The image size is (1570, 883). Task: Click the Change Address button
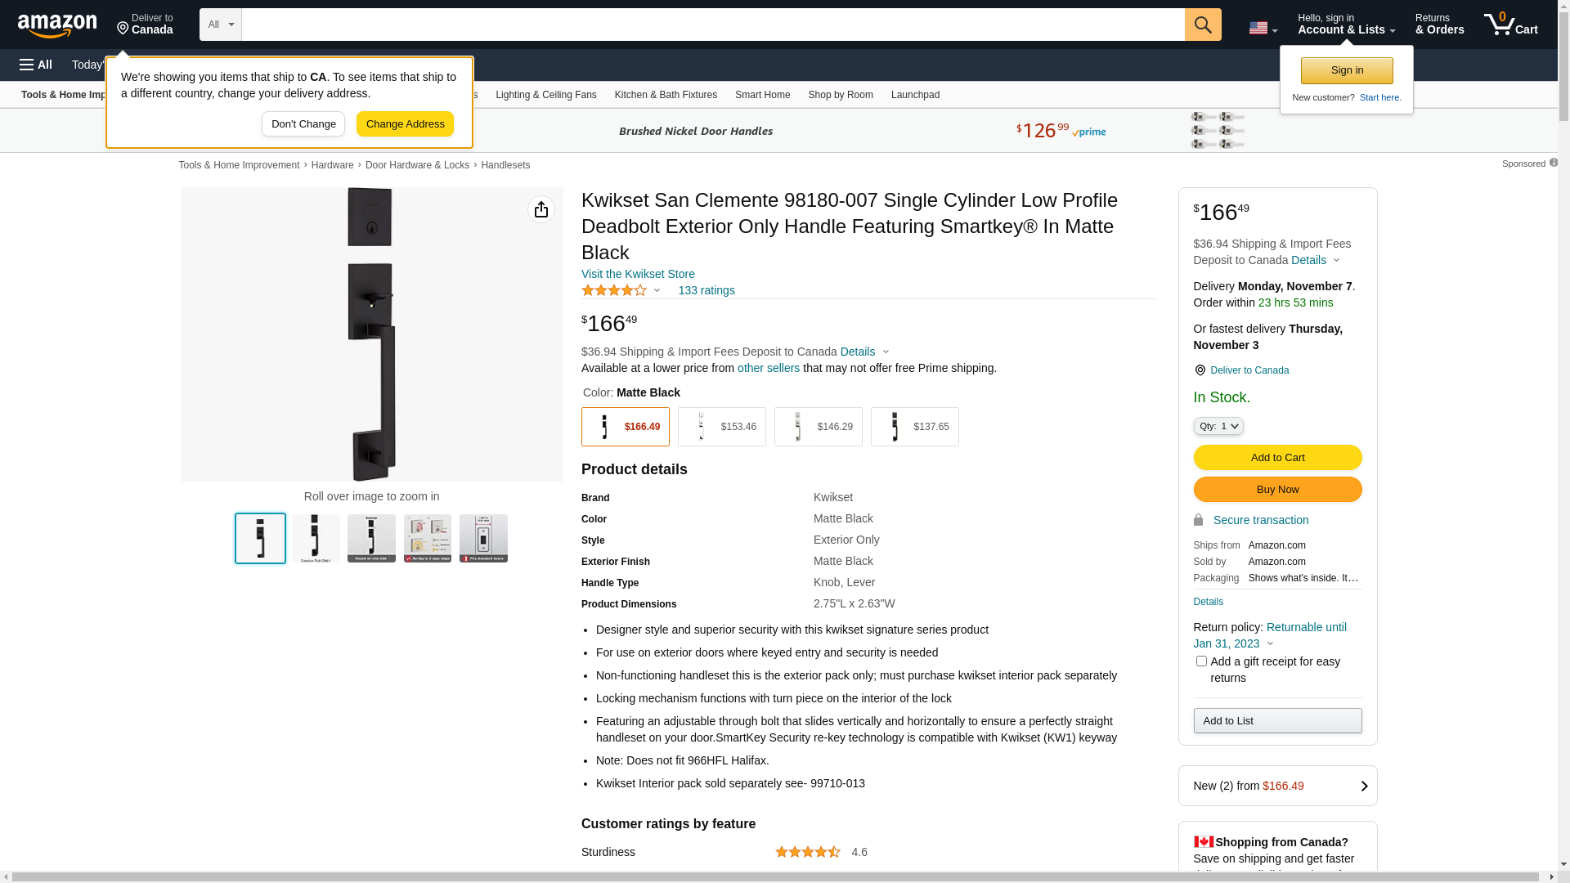point(405,124)
